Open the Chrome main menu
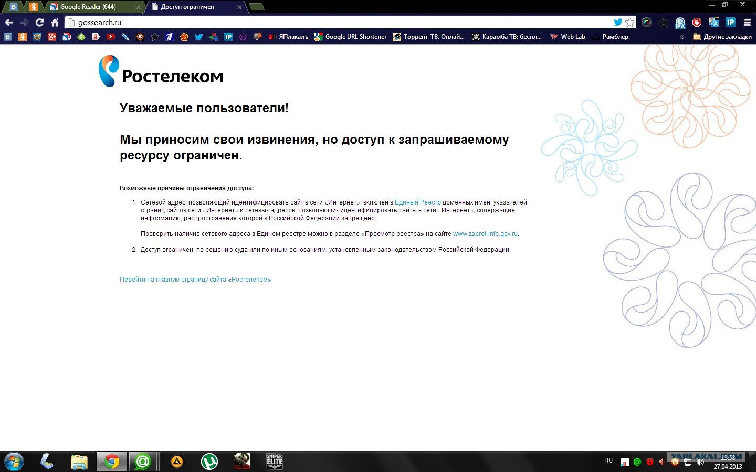756x472 pixels. (747, 23)
